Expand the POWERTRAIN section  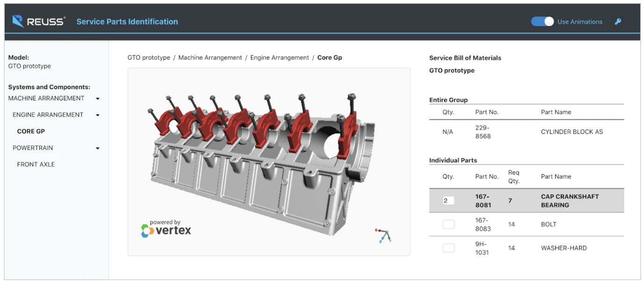point(97,148)
